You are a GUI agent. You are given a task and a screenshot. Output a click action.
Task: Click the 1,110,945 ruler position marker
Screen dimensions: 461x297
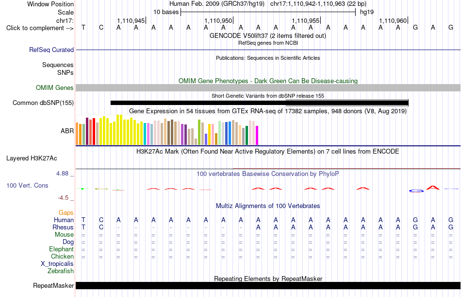click(131, 20)
